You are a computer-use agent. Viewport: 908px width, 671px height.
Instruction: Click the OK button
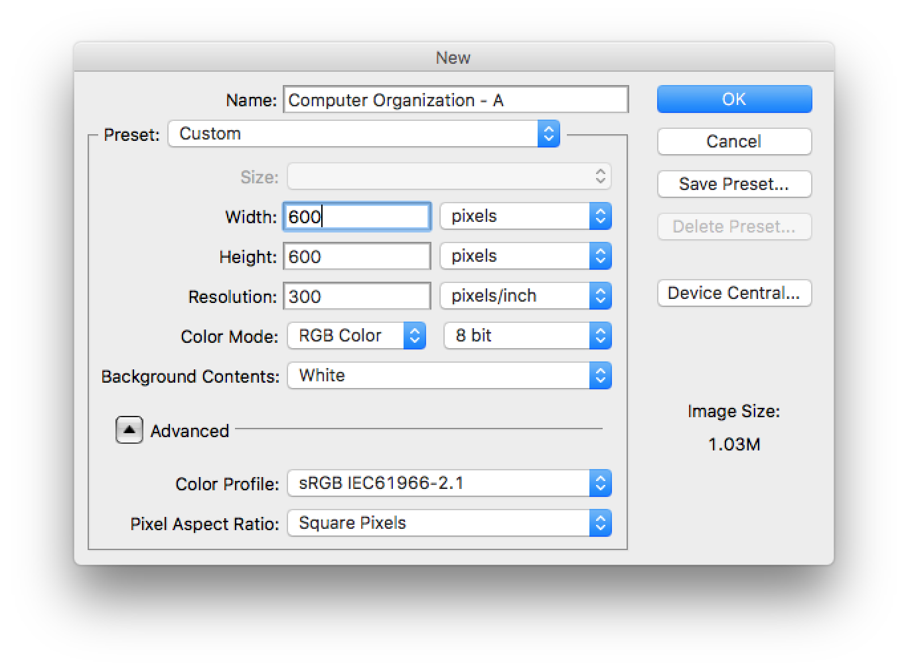(x=734, y=99)
